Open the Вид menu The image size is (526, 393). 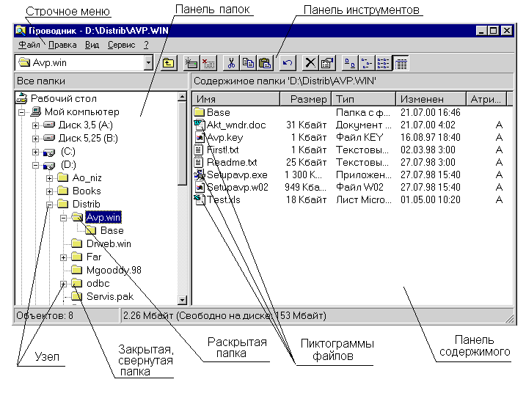point(92,45)
